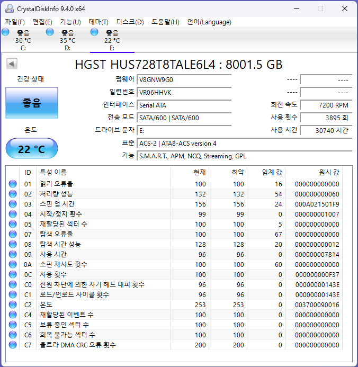The height and width of the screenshot is (367, 358).
Task: Select the D: drive tab at 35 °C
Action: click(x=67, y=40)
